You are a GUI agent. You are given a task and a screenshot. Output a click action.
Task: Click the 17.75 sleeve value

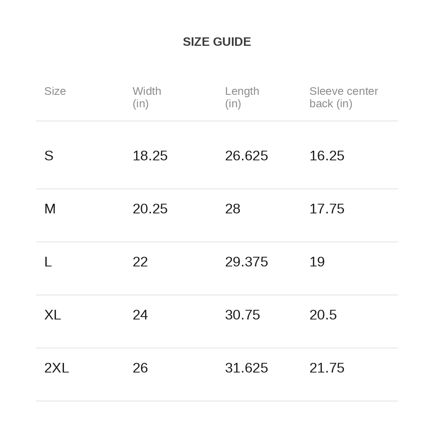[x=327, y=209]
